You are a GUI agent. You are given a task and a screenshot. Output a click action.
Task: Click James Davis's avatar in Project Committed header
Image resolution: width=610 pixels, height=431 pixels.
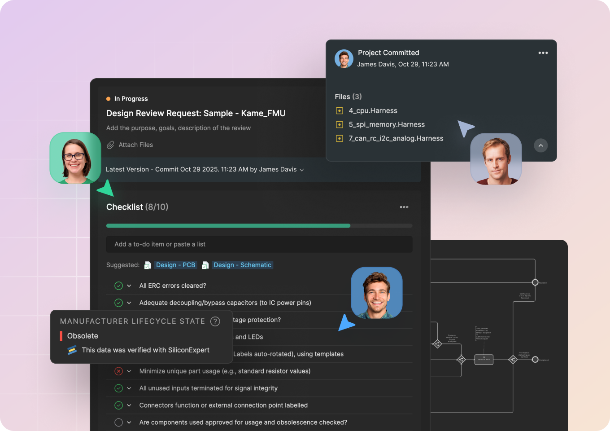(x=344, y=59)
